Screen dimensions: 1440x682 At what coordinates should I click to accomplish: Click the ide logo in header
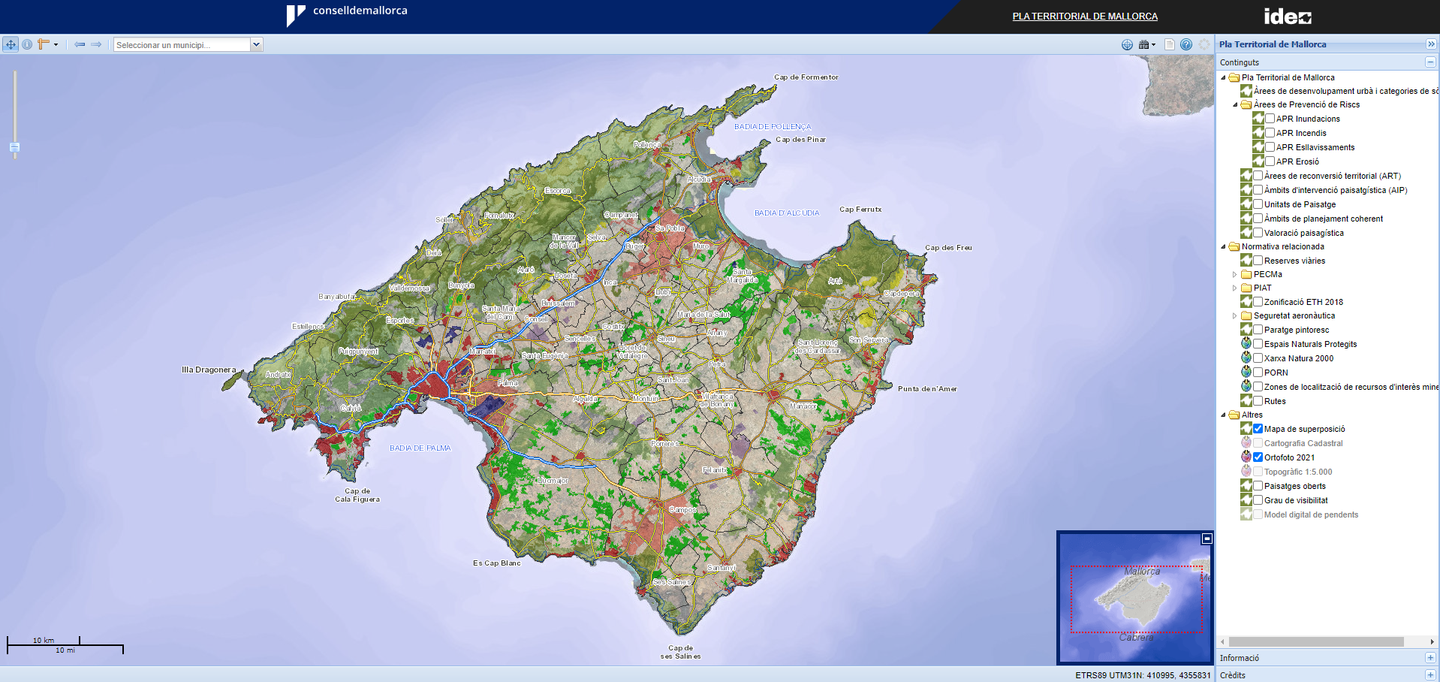coord(1288,17)
